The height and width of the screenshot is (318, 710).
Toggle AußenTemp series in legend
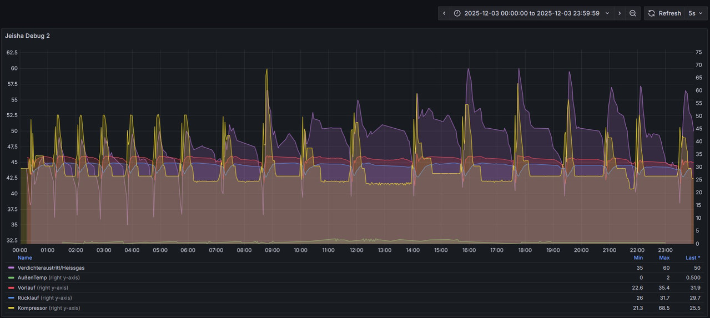pyautogui.click(x=32, y=277)
